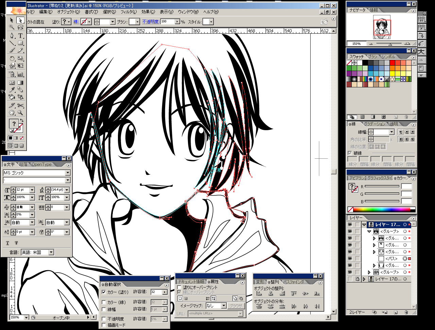
Task: Open font size 12 pt dropdown
Action: [32, 190]
